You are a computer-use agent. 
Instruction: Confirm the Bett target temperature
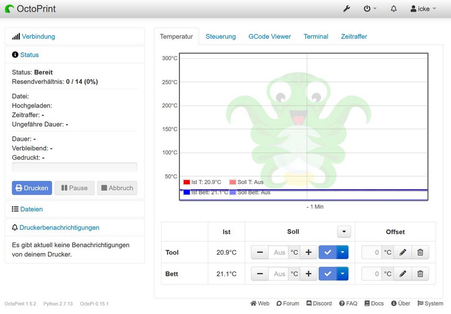pos(327,274)
